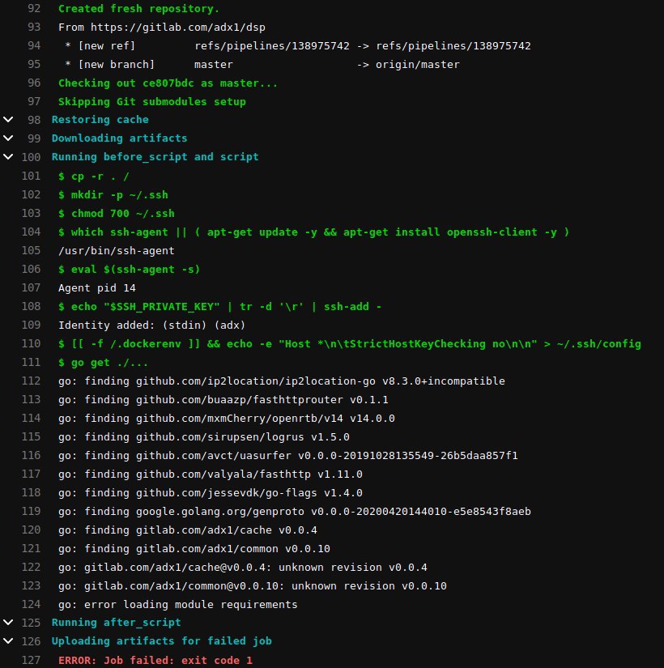Click the avct/uasurfer finding line

[x=288, y=456]
